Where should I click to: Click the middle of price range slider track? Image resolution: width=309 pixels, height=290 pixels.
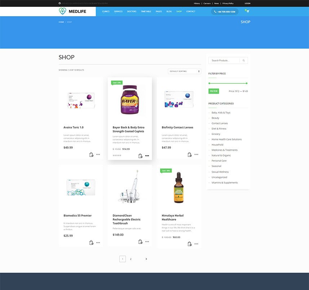[228, 83]
